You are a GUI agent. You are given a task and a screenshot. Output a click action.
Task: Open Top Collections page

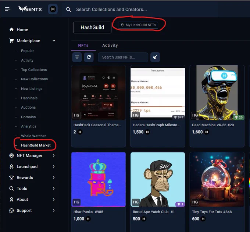click(34, 70)
